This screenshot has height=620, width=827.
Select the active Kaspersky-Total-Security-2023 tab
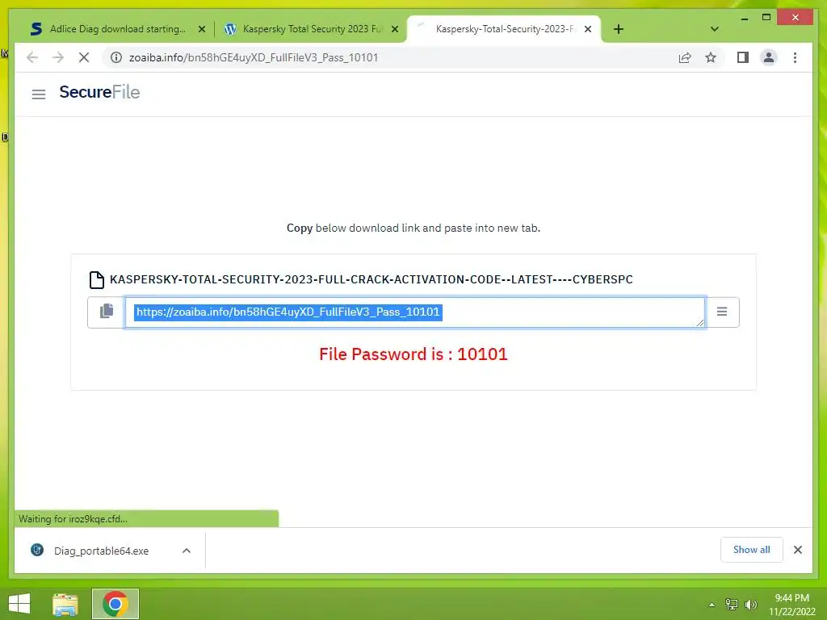[504, 29]
